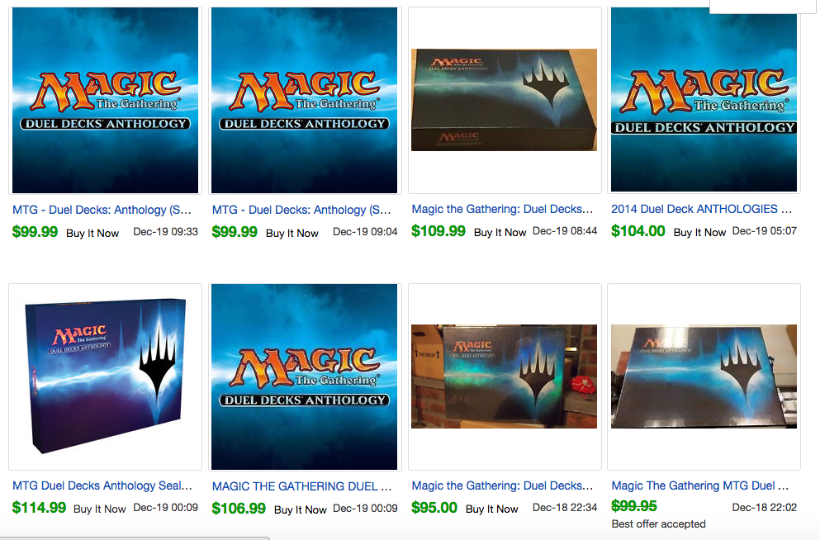Open 'MAGIC THE GATHERING DUEL' title link
The height and width of the screenshot is (540, 820).
point(301,486)
